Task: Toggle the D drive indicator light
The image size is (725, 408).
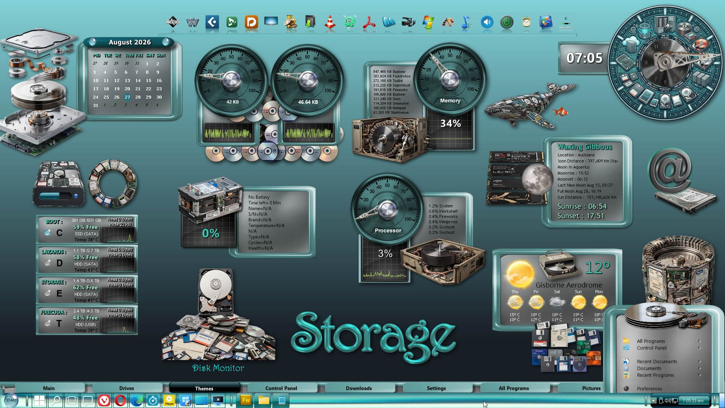Action: [48, 263]
